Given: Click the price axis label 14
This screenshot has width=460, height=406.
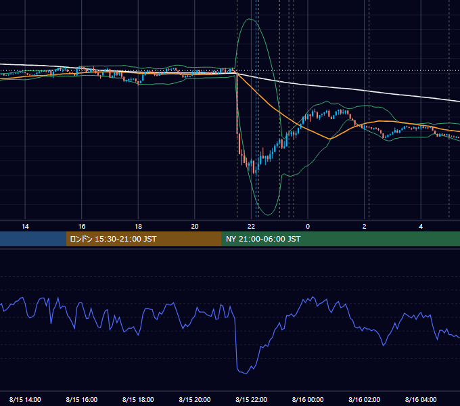Looking at the screenshot, I should [25, 227].
